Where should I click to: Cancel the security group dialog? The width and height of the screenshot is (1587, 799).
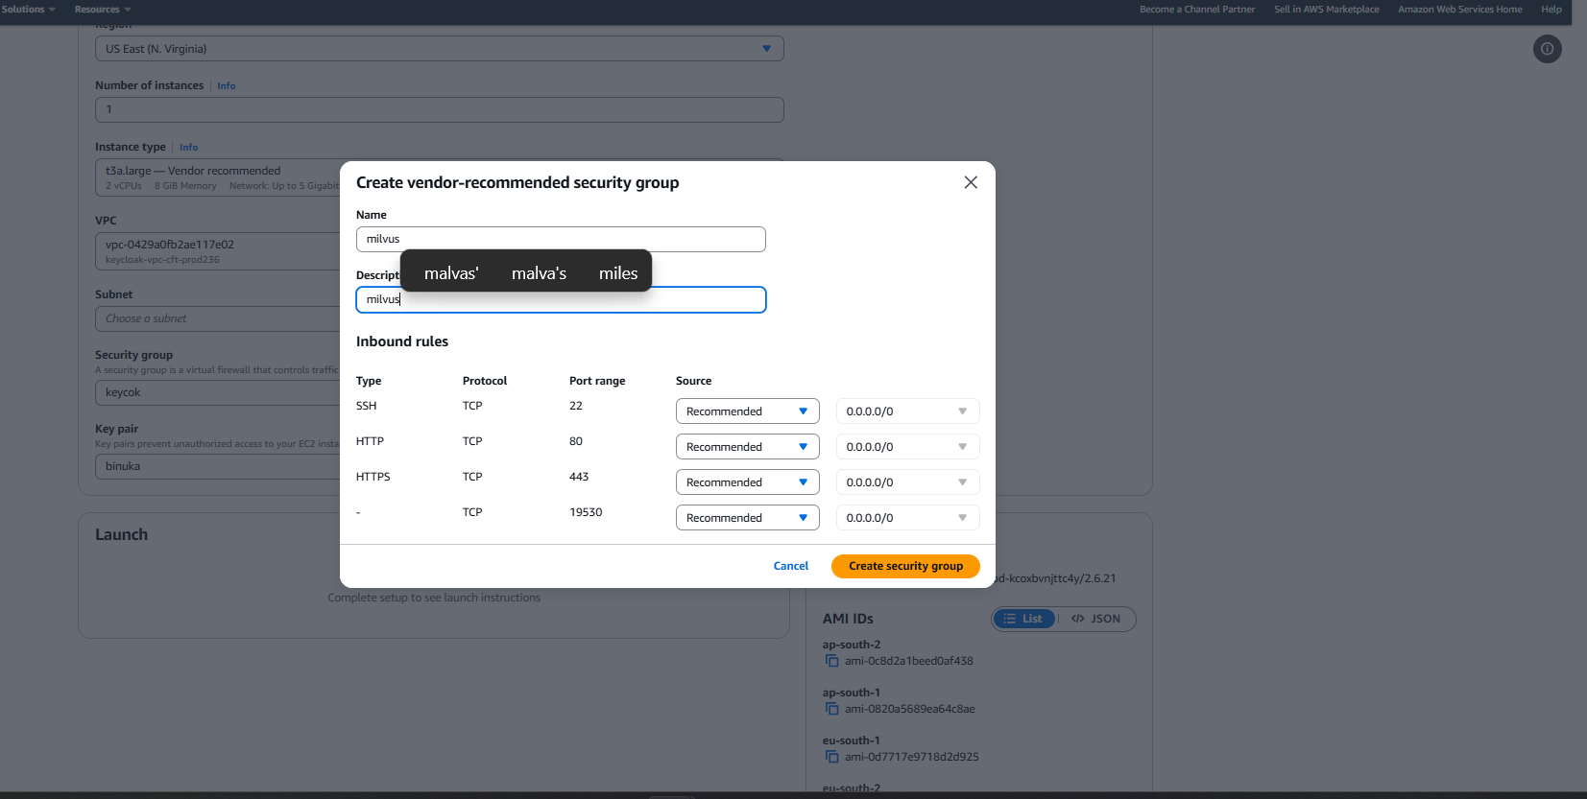tap(790, 566)
